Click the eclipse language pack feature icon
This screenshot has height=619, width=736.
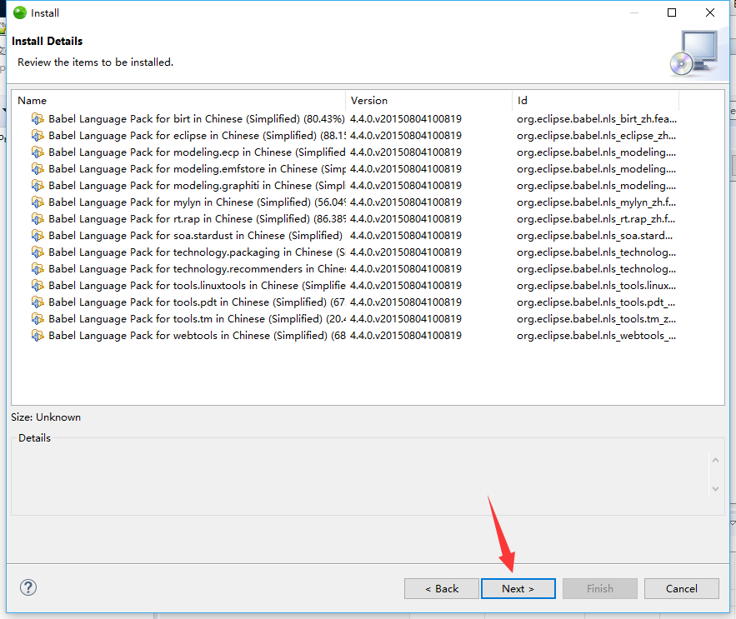(x=38, y=136)
